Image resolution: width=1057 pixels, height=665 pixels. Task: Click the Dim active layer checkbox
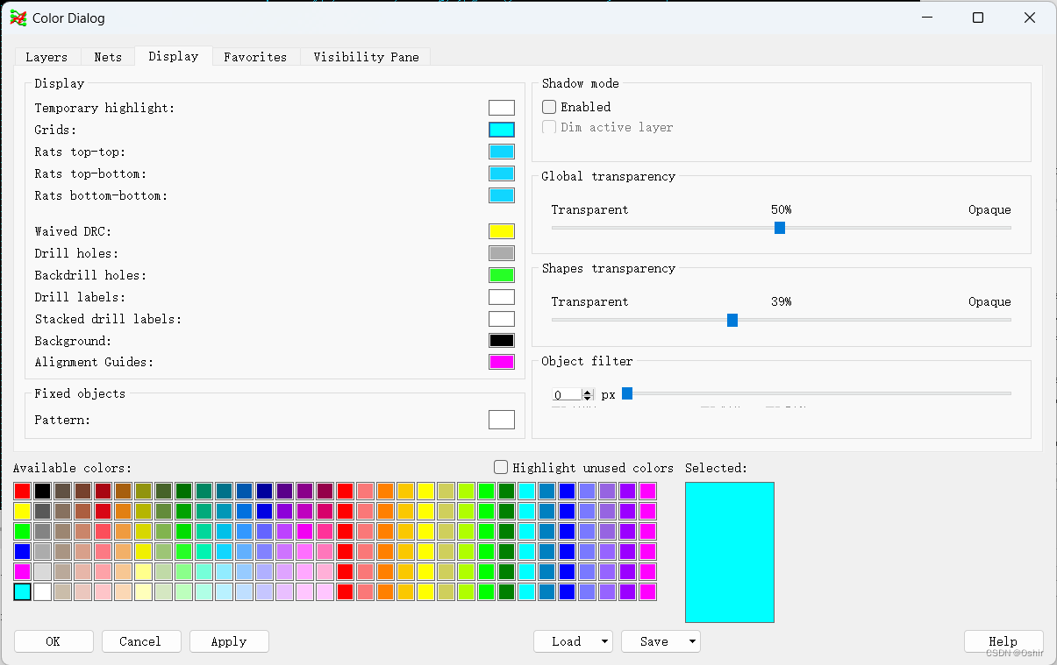549,127
